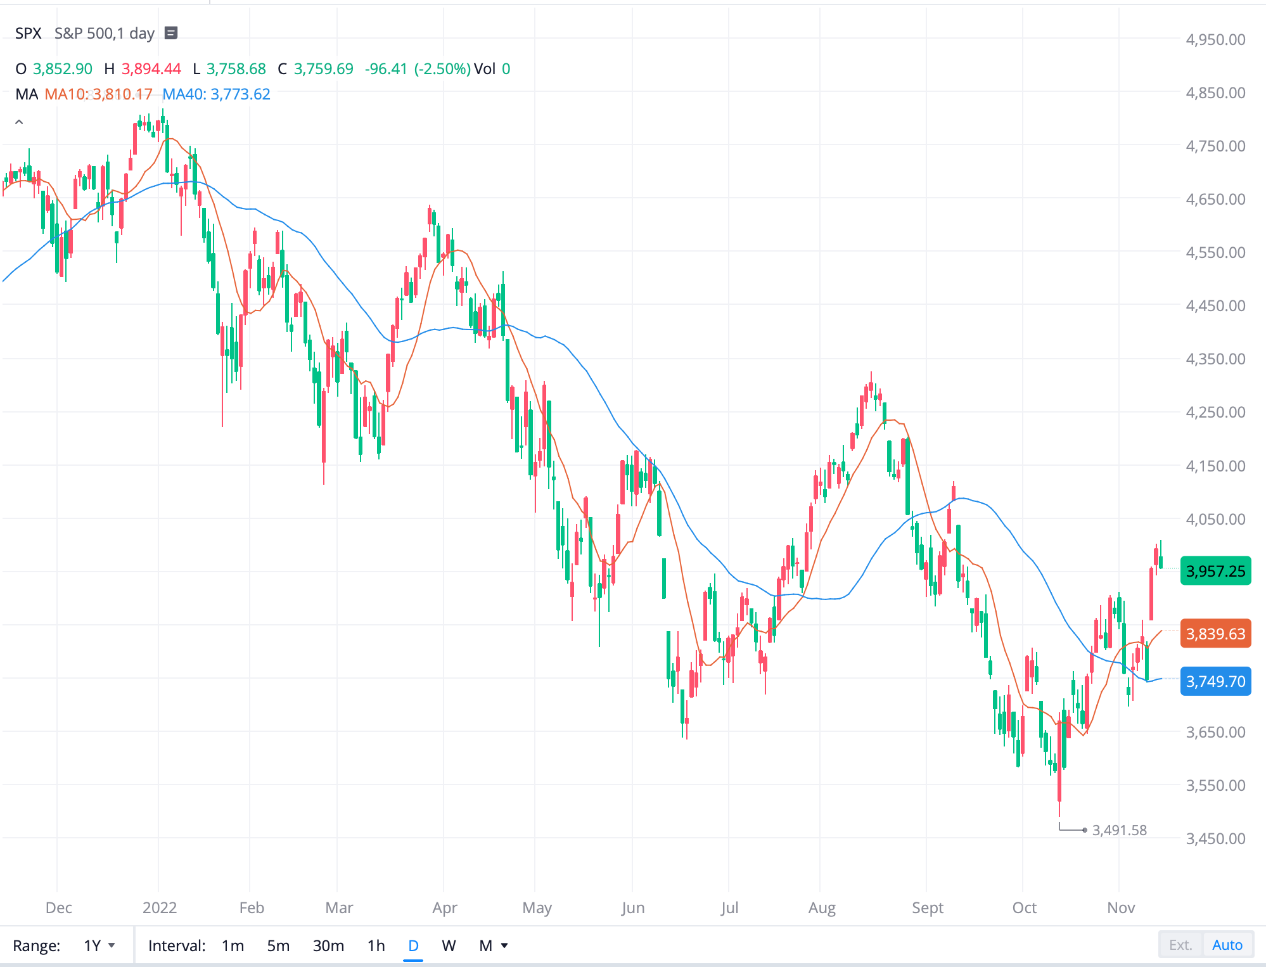The width and height of the screenshot is (1266, 967).
Task: Click the green 3,957.25 current price label
Action: click(x=1215, y=571)
